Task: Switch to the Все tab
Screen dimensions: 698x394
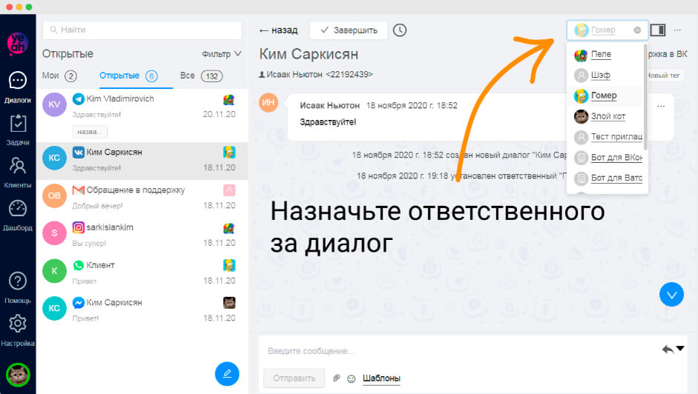Action: coord(201,76)
